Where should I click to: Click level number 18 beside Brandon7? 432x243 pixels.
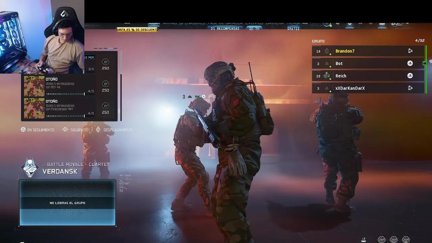click(x=318, y=51)
